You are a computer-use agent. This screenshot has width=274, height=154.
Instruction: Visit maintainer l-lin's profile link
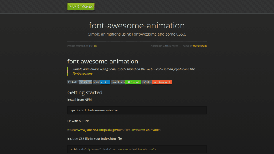coord(95,46)
